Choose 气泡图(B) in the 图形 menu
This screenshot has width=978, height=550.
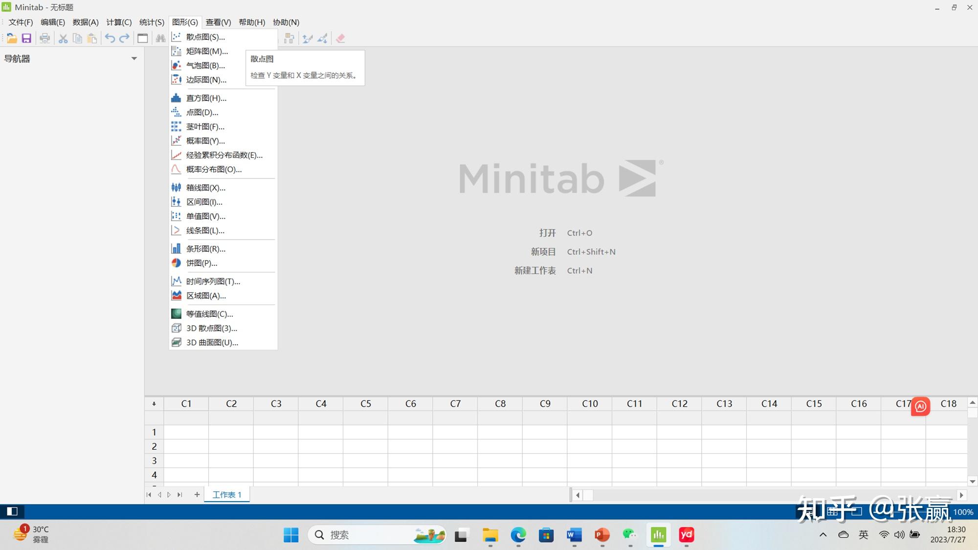(x=205, y=65)
